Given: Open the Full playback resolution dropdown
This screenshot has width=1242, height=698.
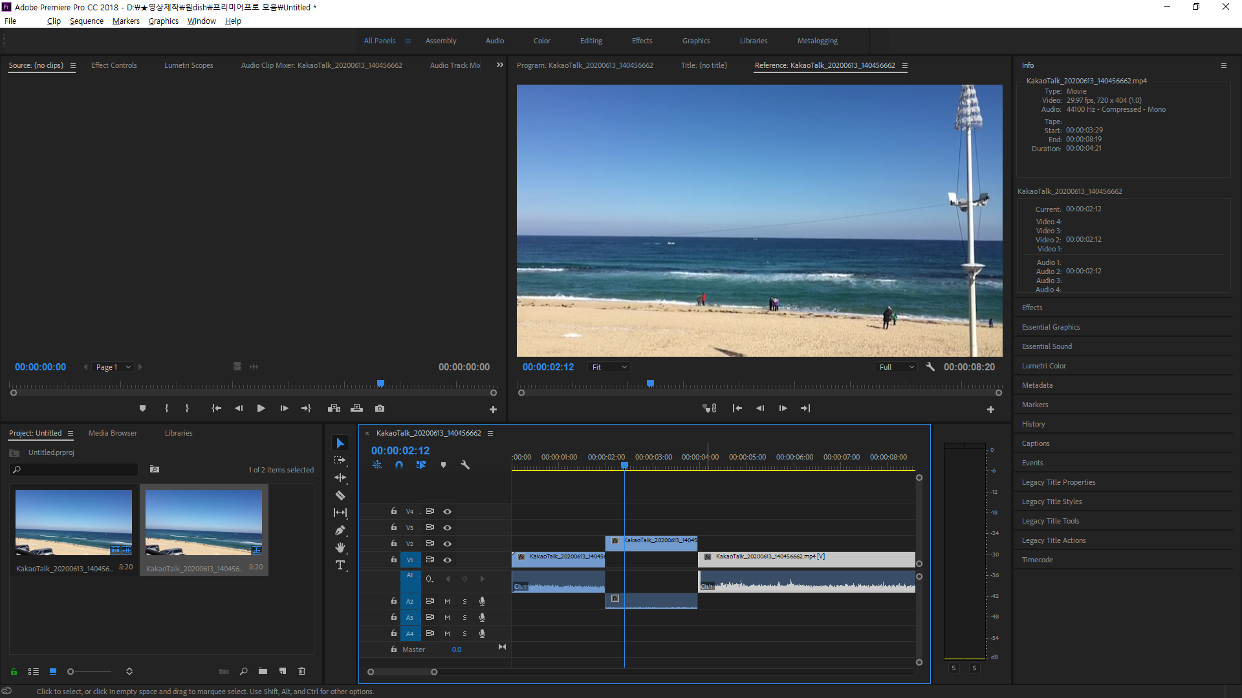Looking at the screenshot, I should [x=897, y=367].
